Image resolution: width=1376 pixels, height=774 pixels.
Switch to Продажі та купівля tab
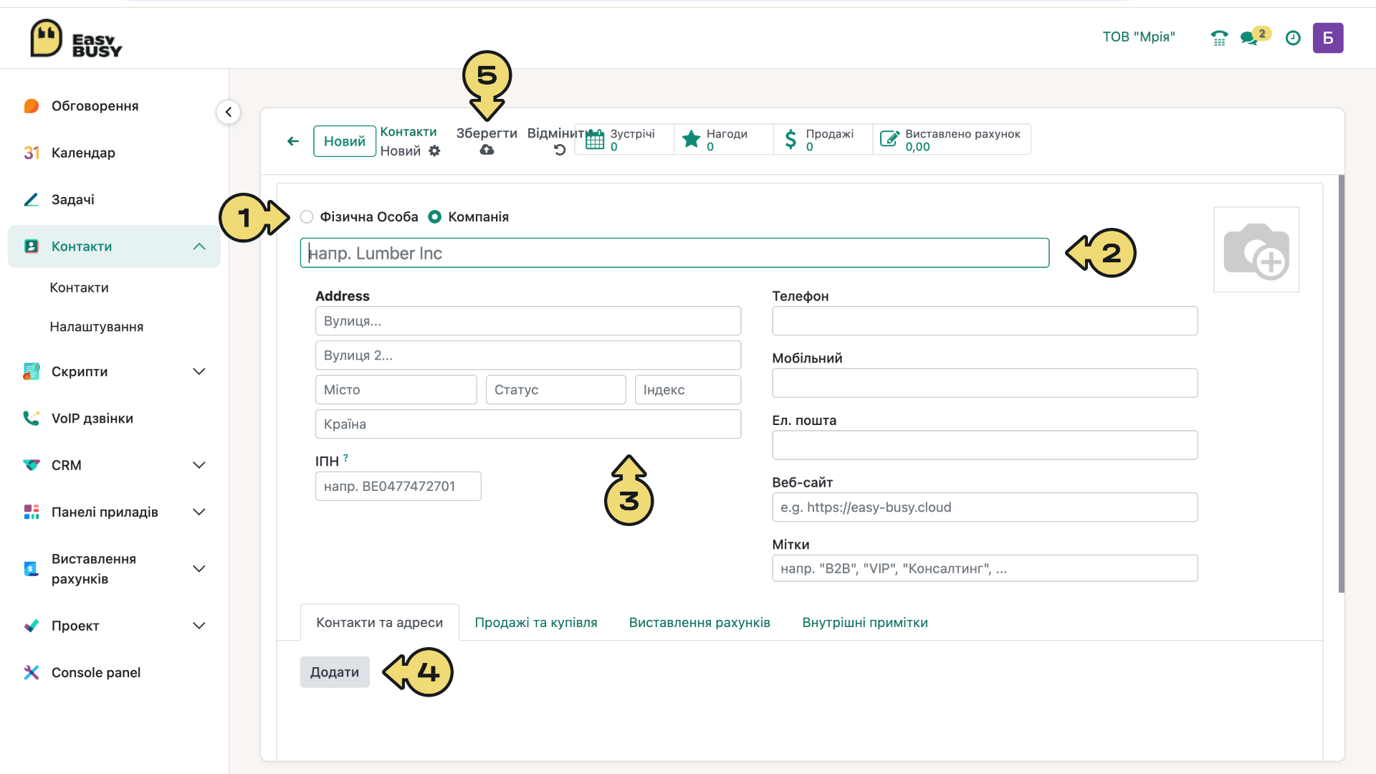tap(536, 623)
